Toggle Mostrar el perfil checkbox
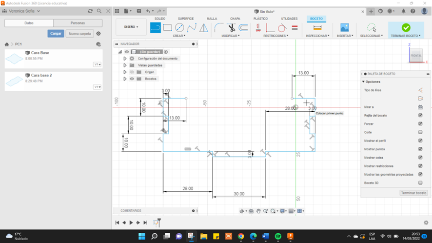 tap(420, 141)
